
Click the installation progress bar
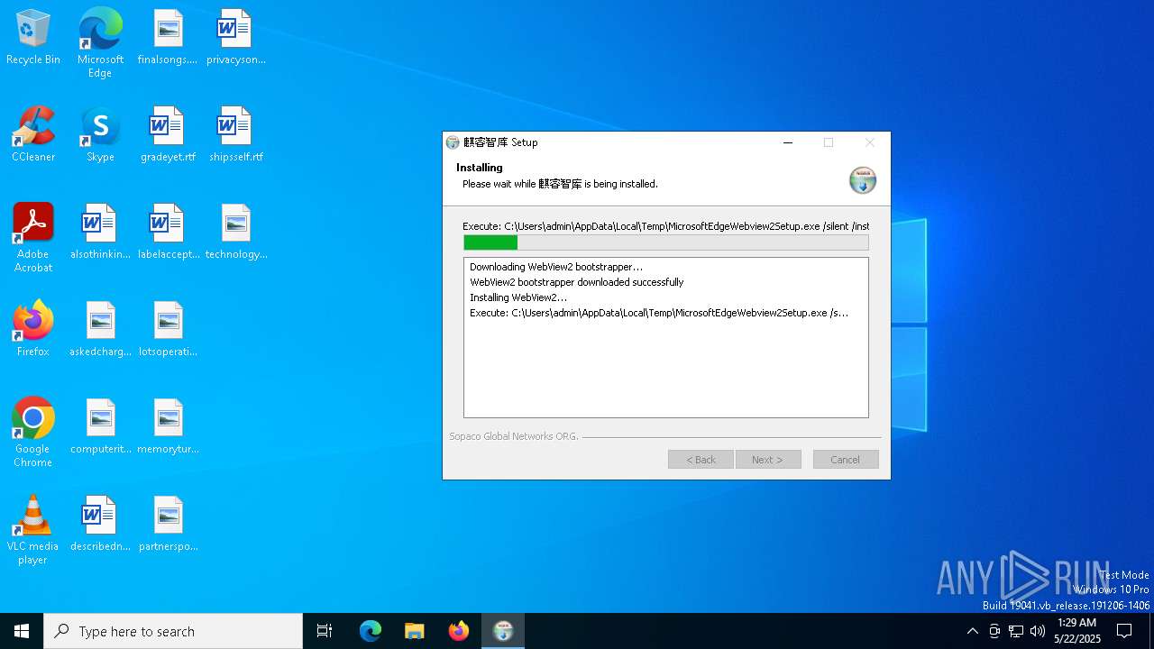(666, 242)
